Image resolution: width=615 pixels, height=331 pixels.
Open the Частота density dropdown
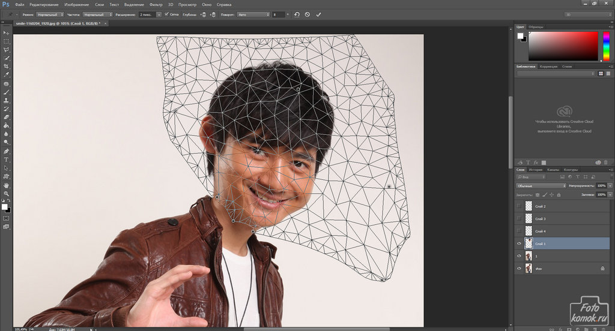97,14
